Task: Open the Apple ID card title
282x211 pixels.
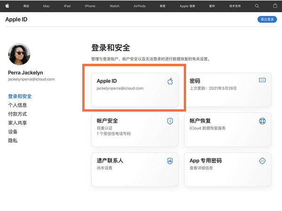Action: pos(107,81)
